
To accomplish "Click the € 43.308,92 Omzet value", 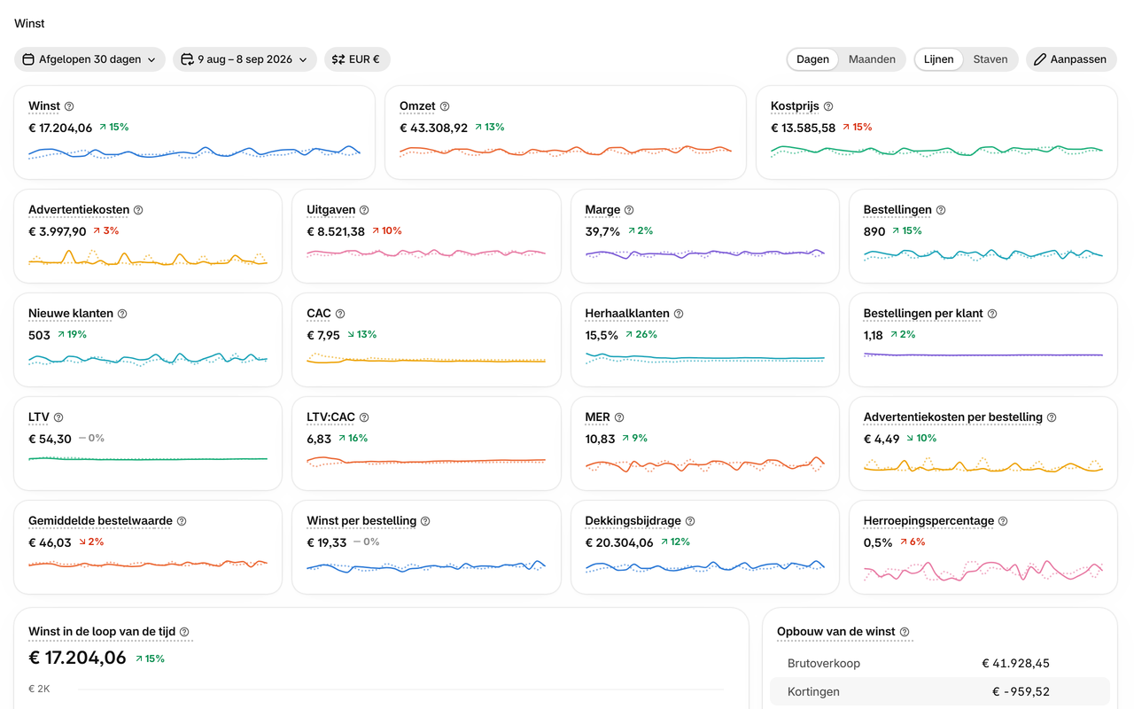I will [x=433, y=128].
